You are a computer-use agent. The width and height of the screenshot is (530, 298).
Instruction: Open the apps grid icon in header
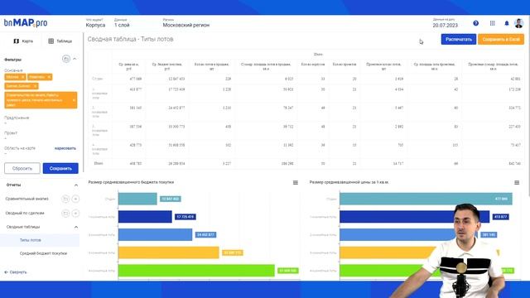coord(492,23)
